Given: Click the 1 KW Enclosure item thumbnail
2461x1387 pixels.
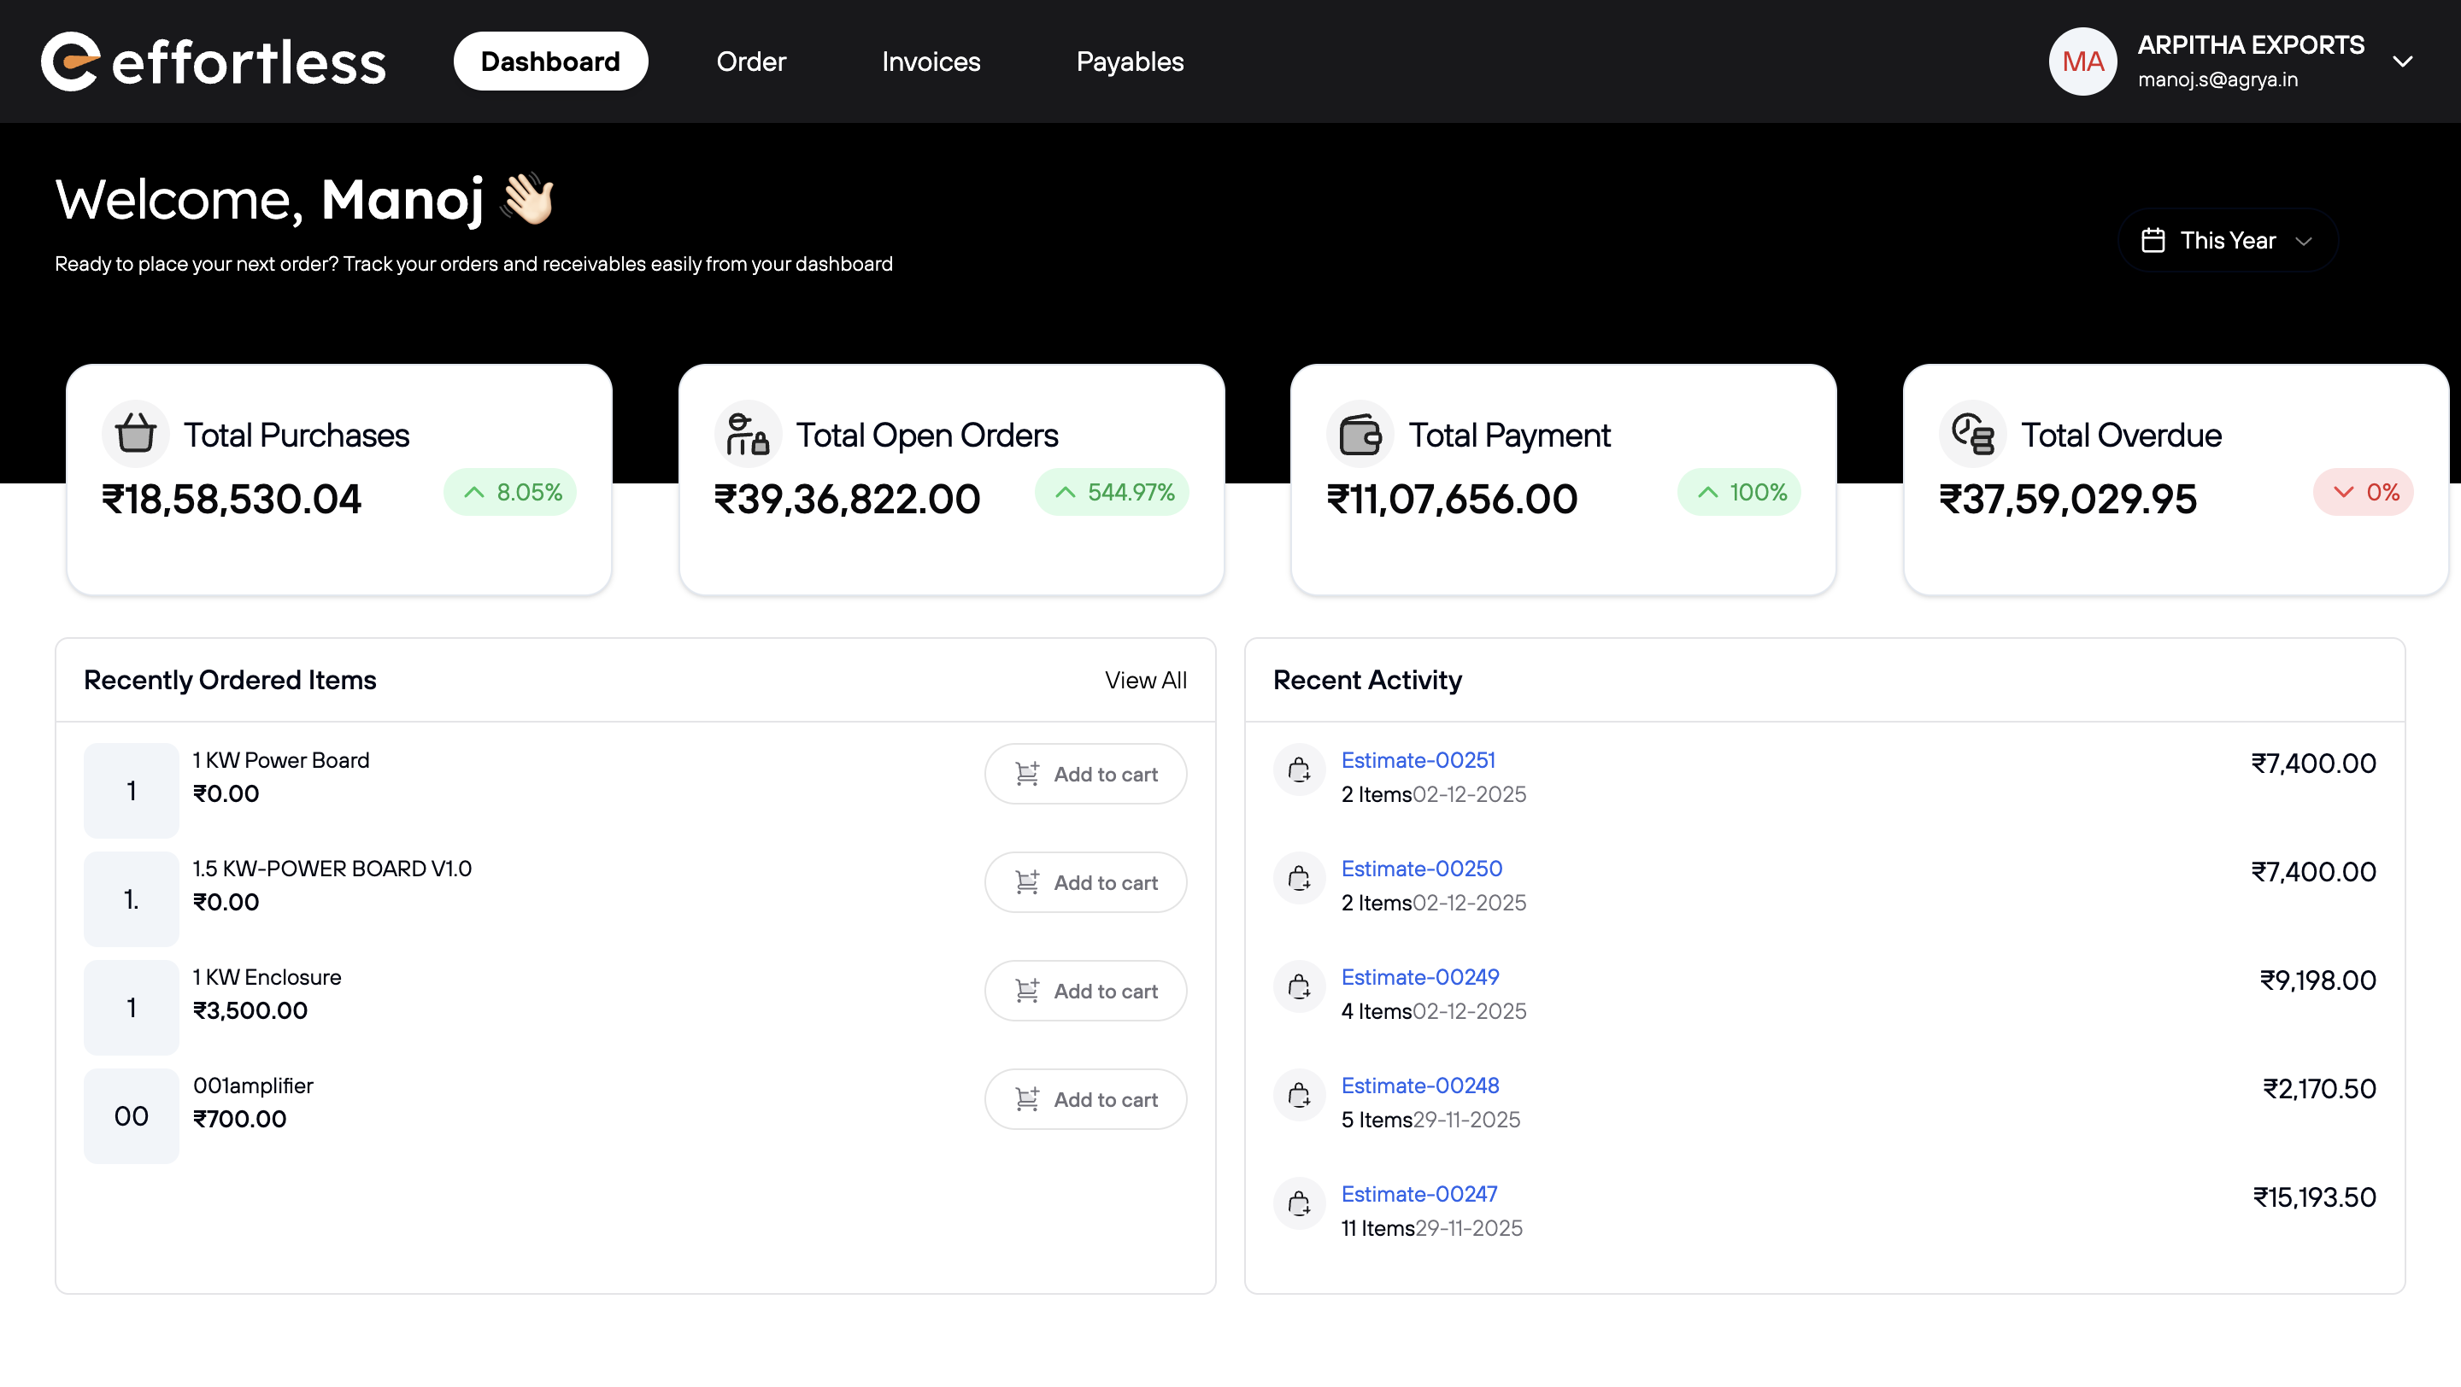Looking at the screenshot, I should click(131, 1007).
